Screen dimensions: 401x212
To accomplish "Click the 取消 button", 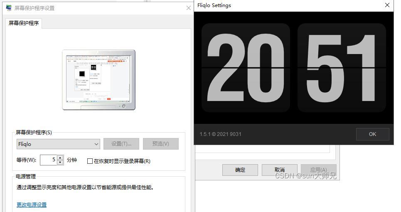I will pos(280,170).
